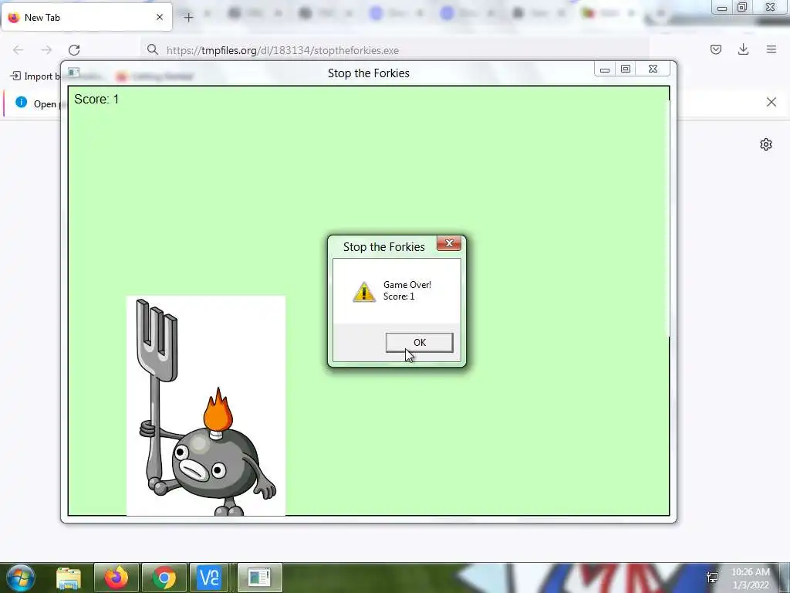Screen dimensions: 790x593
Task: Click the Firefox address bar URL
Action: [282, 50]
